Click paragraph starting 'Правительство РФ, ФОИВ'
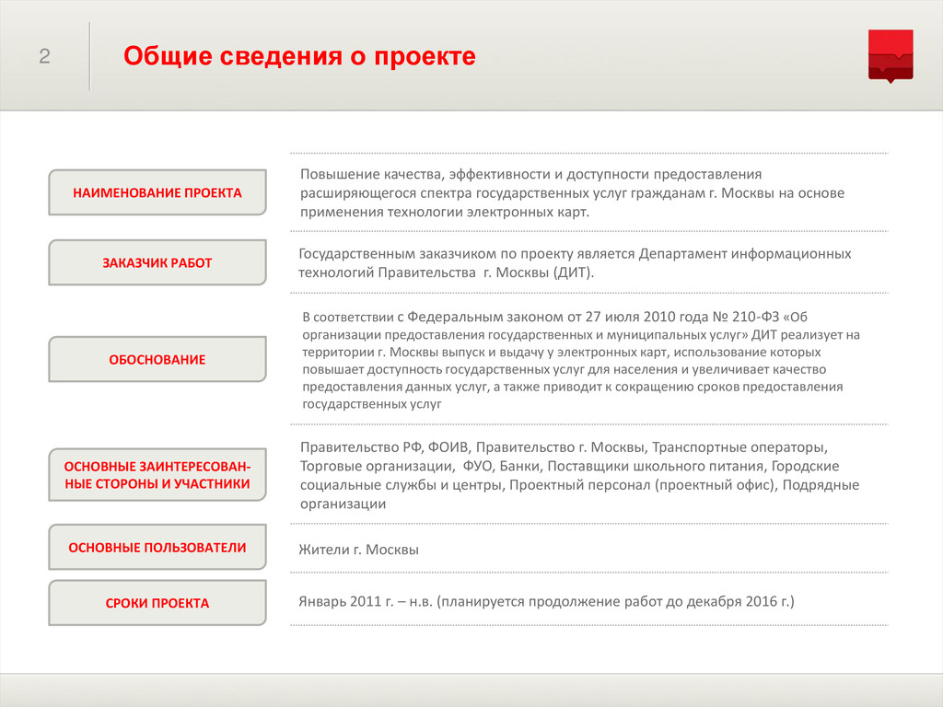This screenshot has width=943, height=707. [x=579, y=475]
